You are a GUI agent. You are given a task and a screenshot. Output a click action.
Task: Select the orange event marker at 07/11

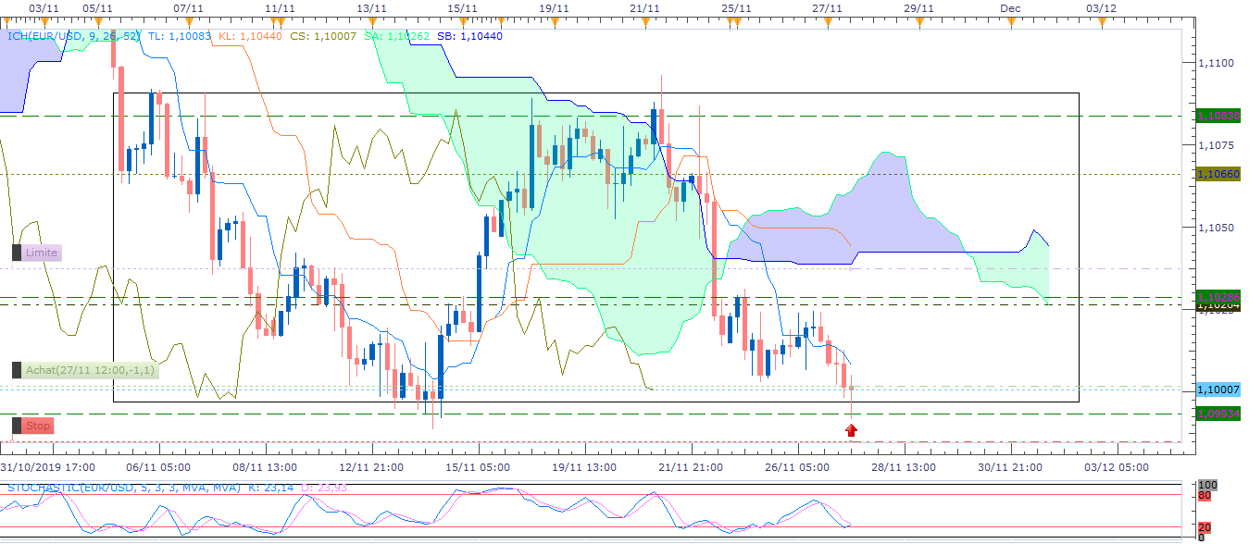pyautogui.click(x=189, y=23)
